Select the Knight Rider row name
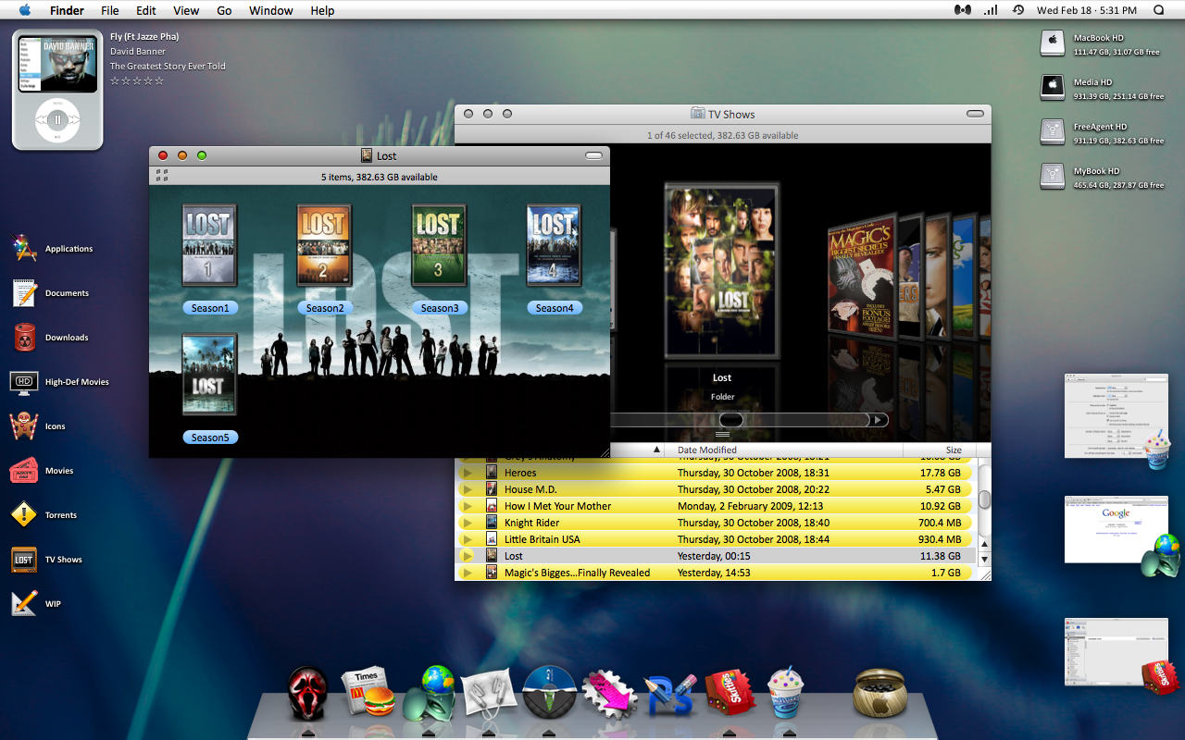 pyautogui.click(x=531, y=523)
